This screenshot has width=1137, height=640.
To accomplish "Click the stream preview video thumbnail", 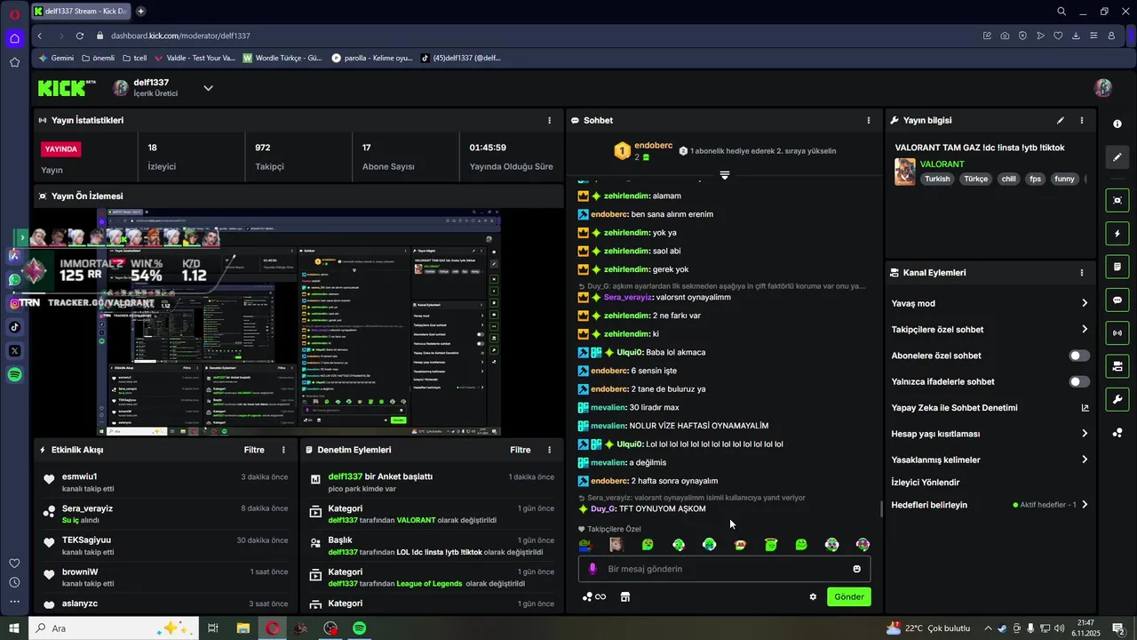I will (299, 322).
